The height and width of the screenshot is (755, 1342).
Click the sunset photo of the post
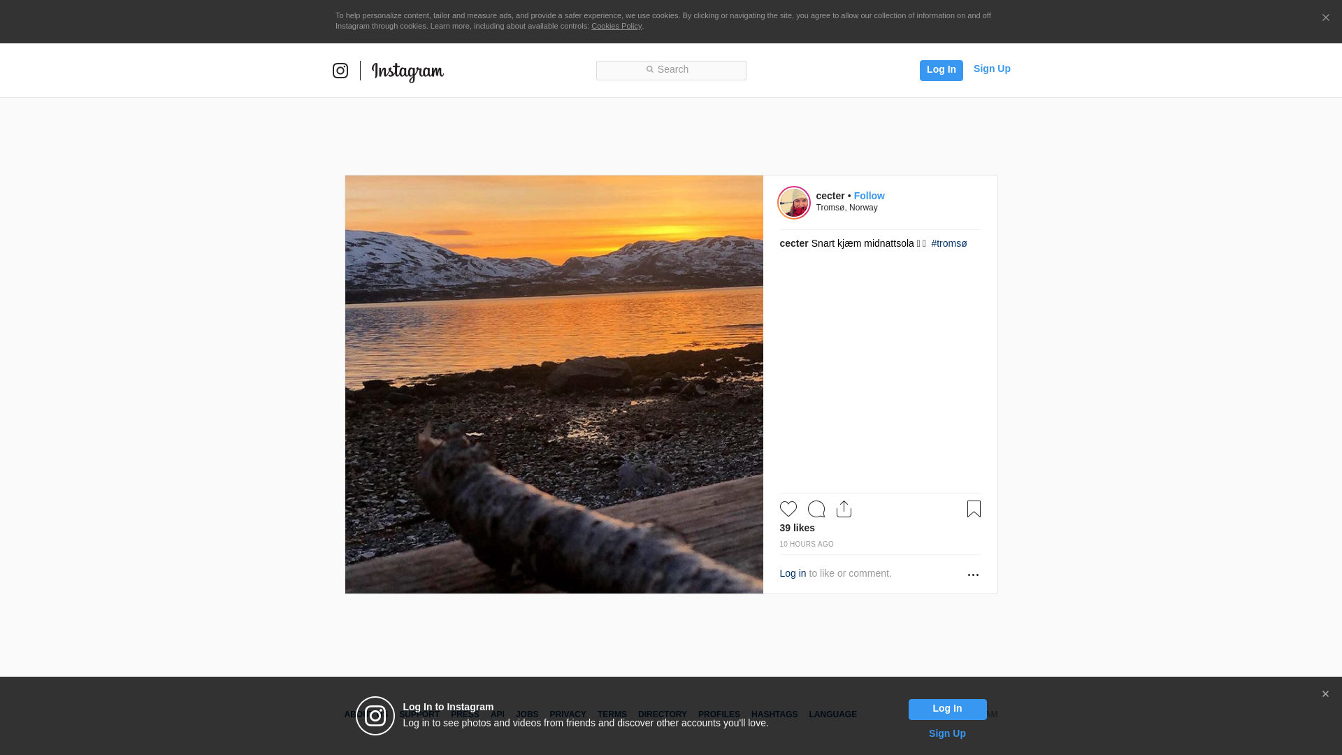tap(554, 384)
